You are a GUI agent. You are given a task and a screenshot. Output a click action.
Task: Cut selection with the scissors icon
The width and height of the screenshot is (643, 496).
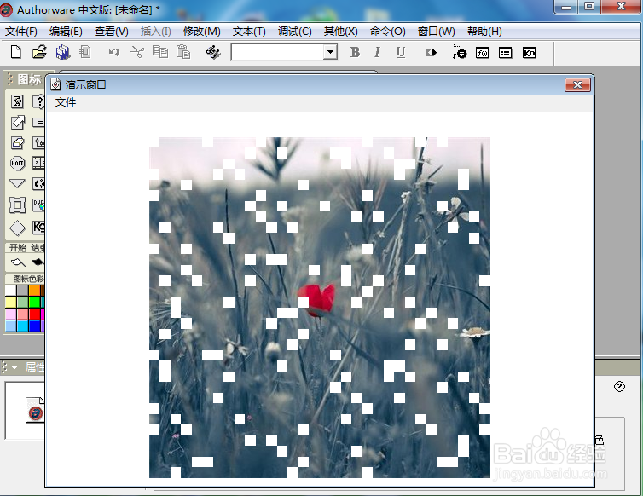pyautogui.click(x=137, y=52)
